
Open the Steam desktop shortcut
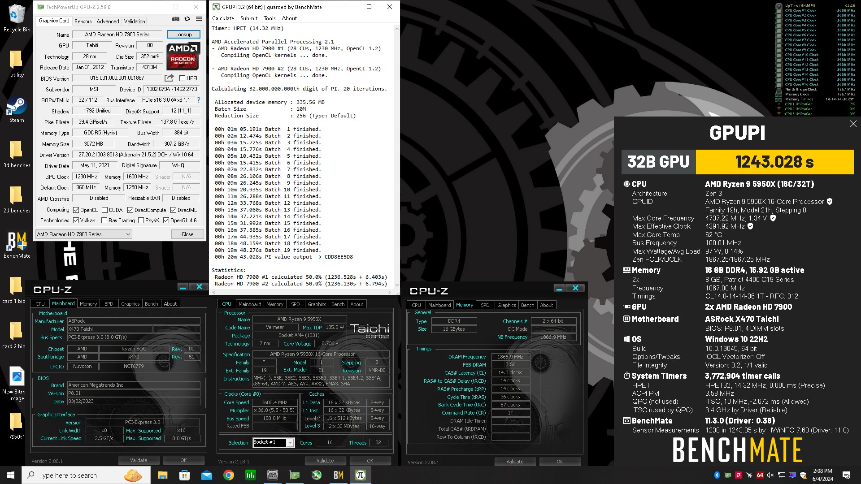(17, 110)
